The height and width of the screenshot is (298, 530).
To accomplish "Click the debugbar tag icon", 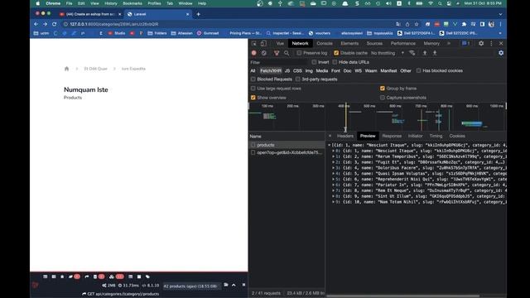I will [x=147, y=276].
